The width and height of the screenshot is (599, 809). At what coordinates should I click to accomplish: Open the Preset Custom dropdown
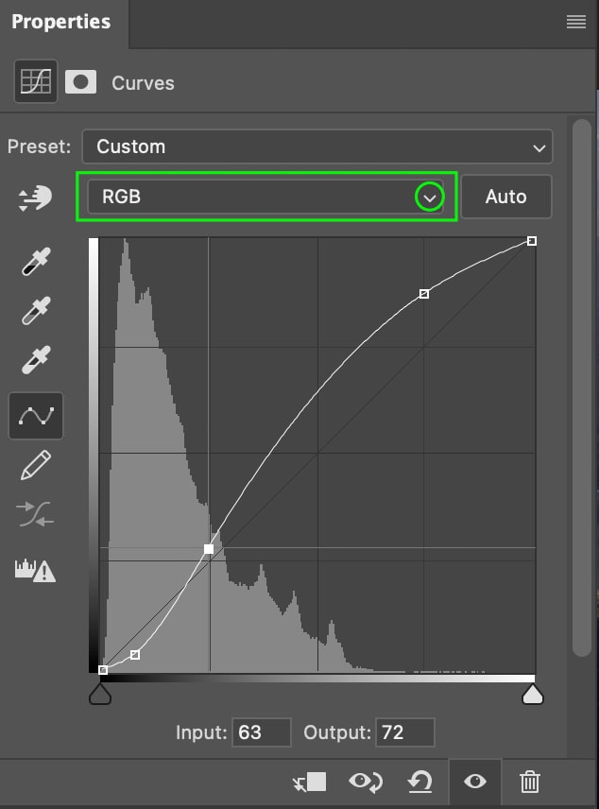tap(317, 147)
